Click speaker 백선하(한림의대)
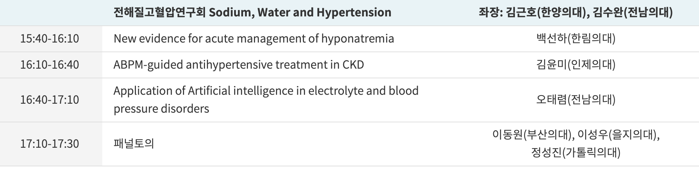The image size is (699, 169). click(576, 38)
